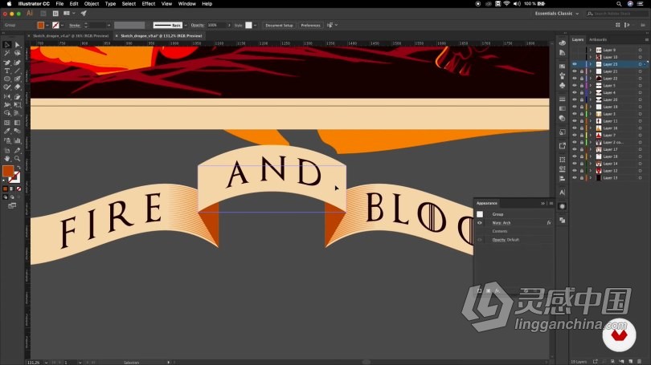651x365 pixels.
Task: Click the Wi-Fi icon in menu bar
Action: point(506,4)
